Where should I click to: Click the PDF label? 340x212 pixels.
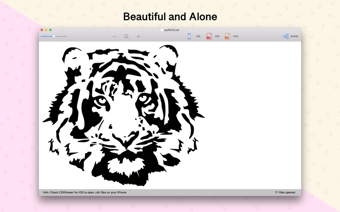(217, 36)
